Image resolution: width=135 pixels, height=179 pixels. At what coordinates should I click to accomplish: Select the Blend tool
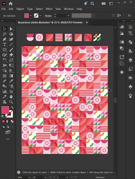tap(4, 86)
